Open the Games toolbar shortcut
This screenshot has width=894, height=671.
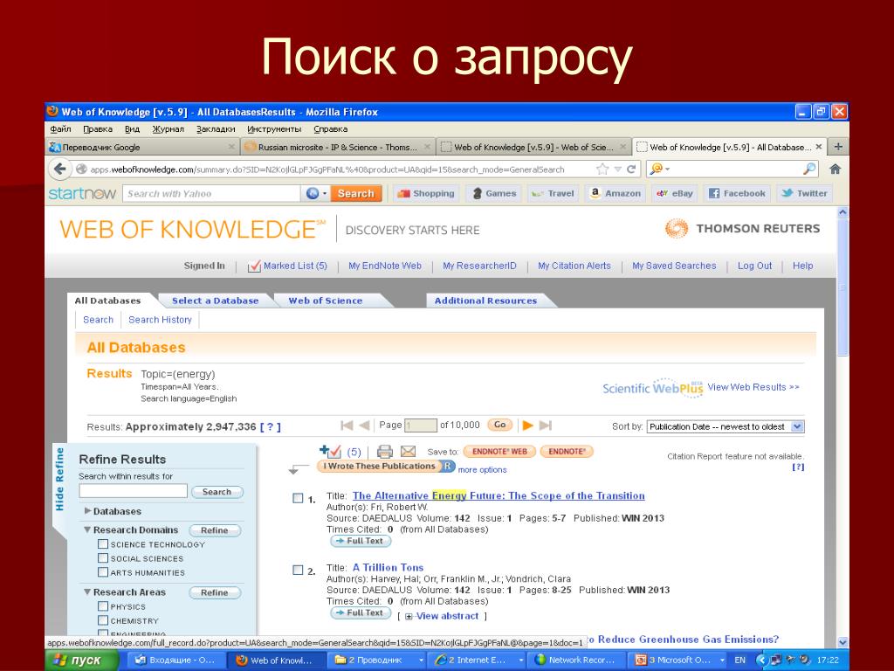tap(494, 193)
